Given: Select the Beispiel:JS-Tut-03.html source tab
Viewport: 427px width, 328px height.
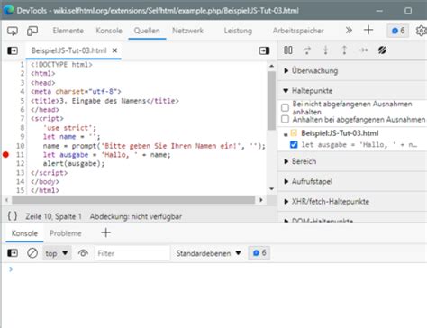Looking at the screenshot, I should pos(68,50).
